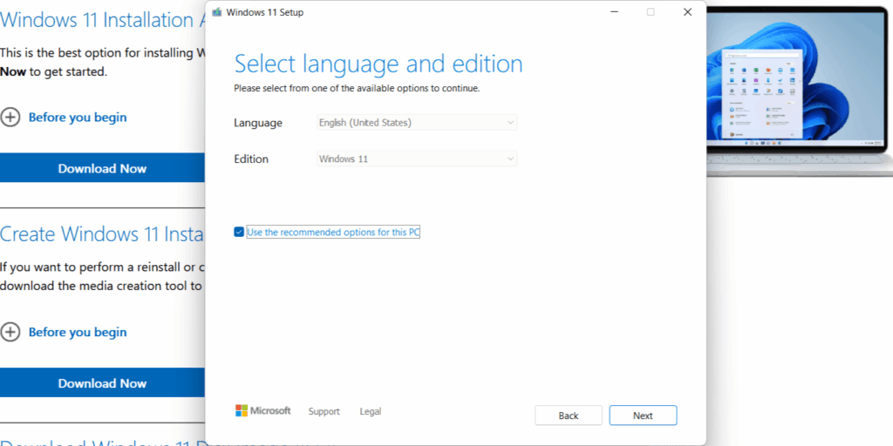893x446 pixels.
Task: Click the Windows 11 Installation heading on webpage
Action: click(x=103, y=20)
